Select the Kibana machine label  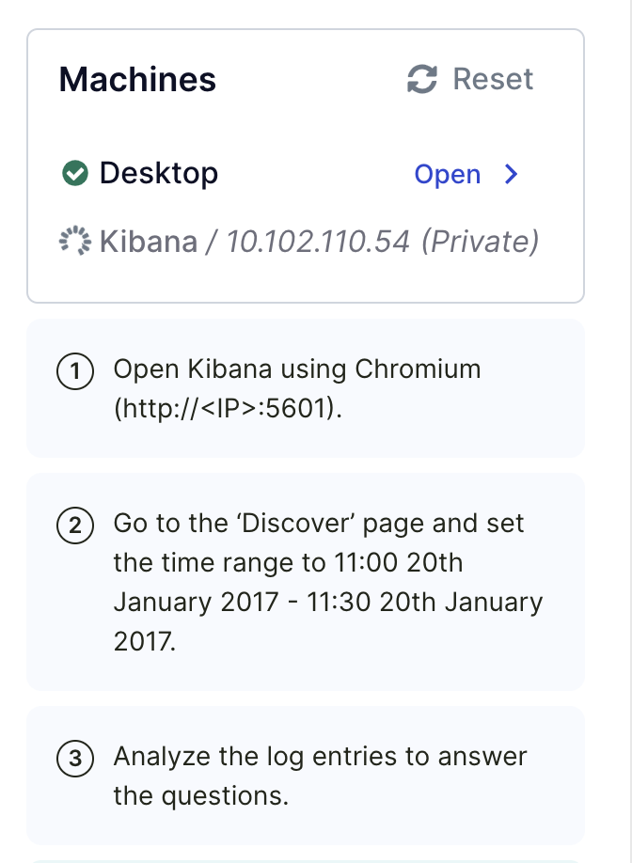(148, 242)
